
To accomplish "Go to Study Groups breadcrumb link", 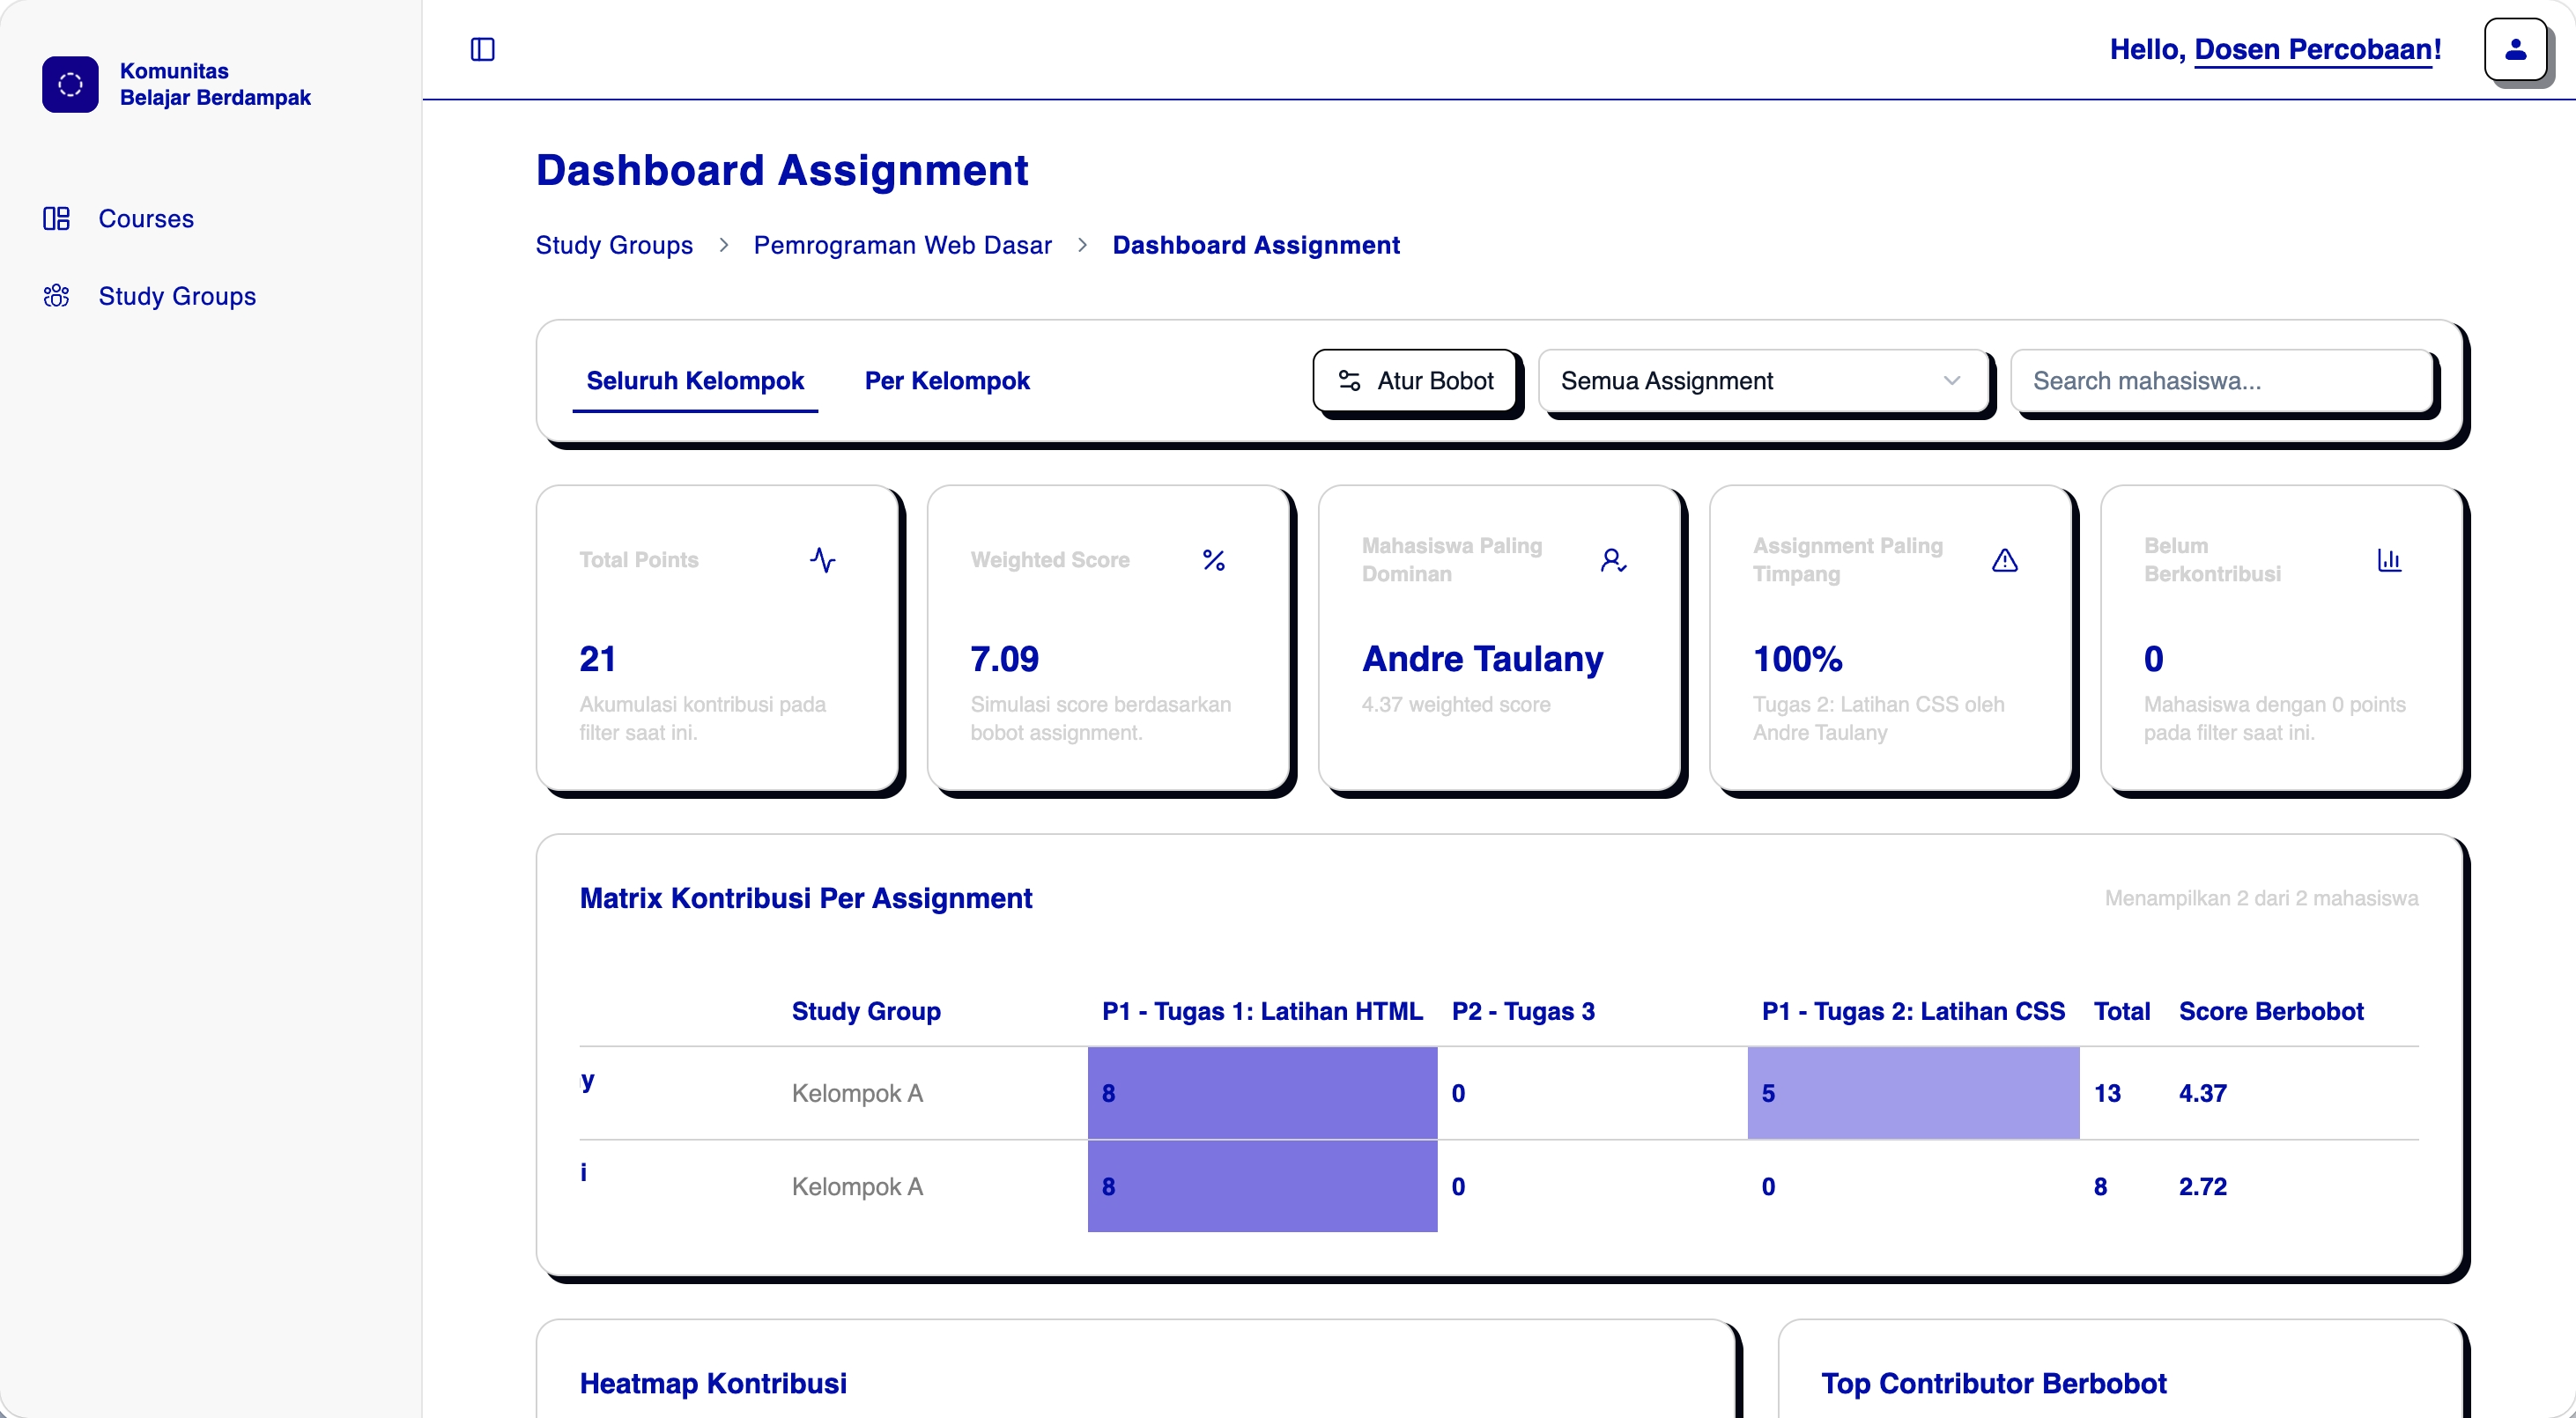I will click(x=614, y=245).
